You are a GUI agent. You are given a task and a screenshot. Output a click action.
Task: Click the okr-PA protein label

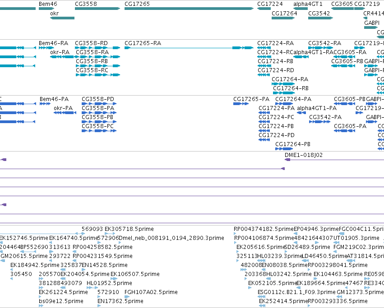pyautogui.click(x=63, y=108)
